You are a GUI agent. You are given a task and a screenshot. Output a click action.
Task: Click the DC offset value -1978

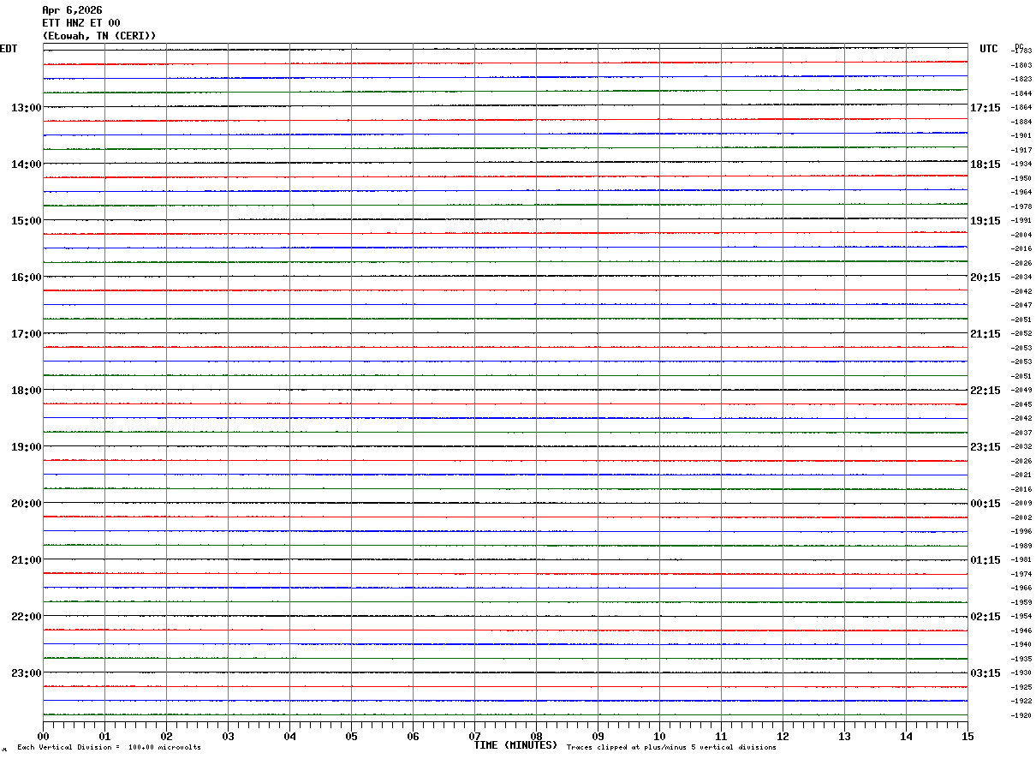(1021, 206)
